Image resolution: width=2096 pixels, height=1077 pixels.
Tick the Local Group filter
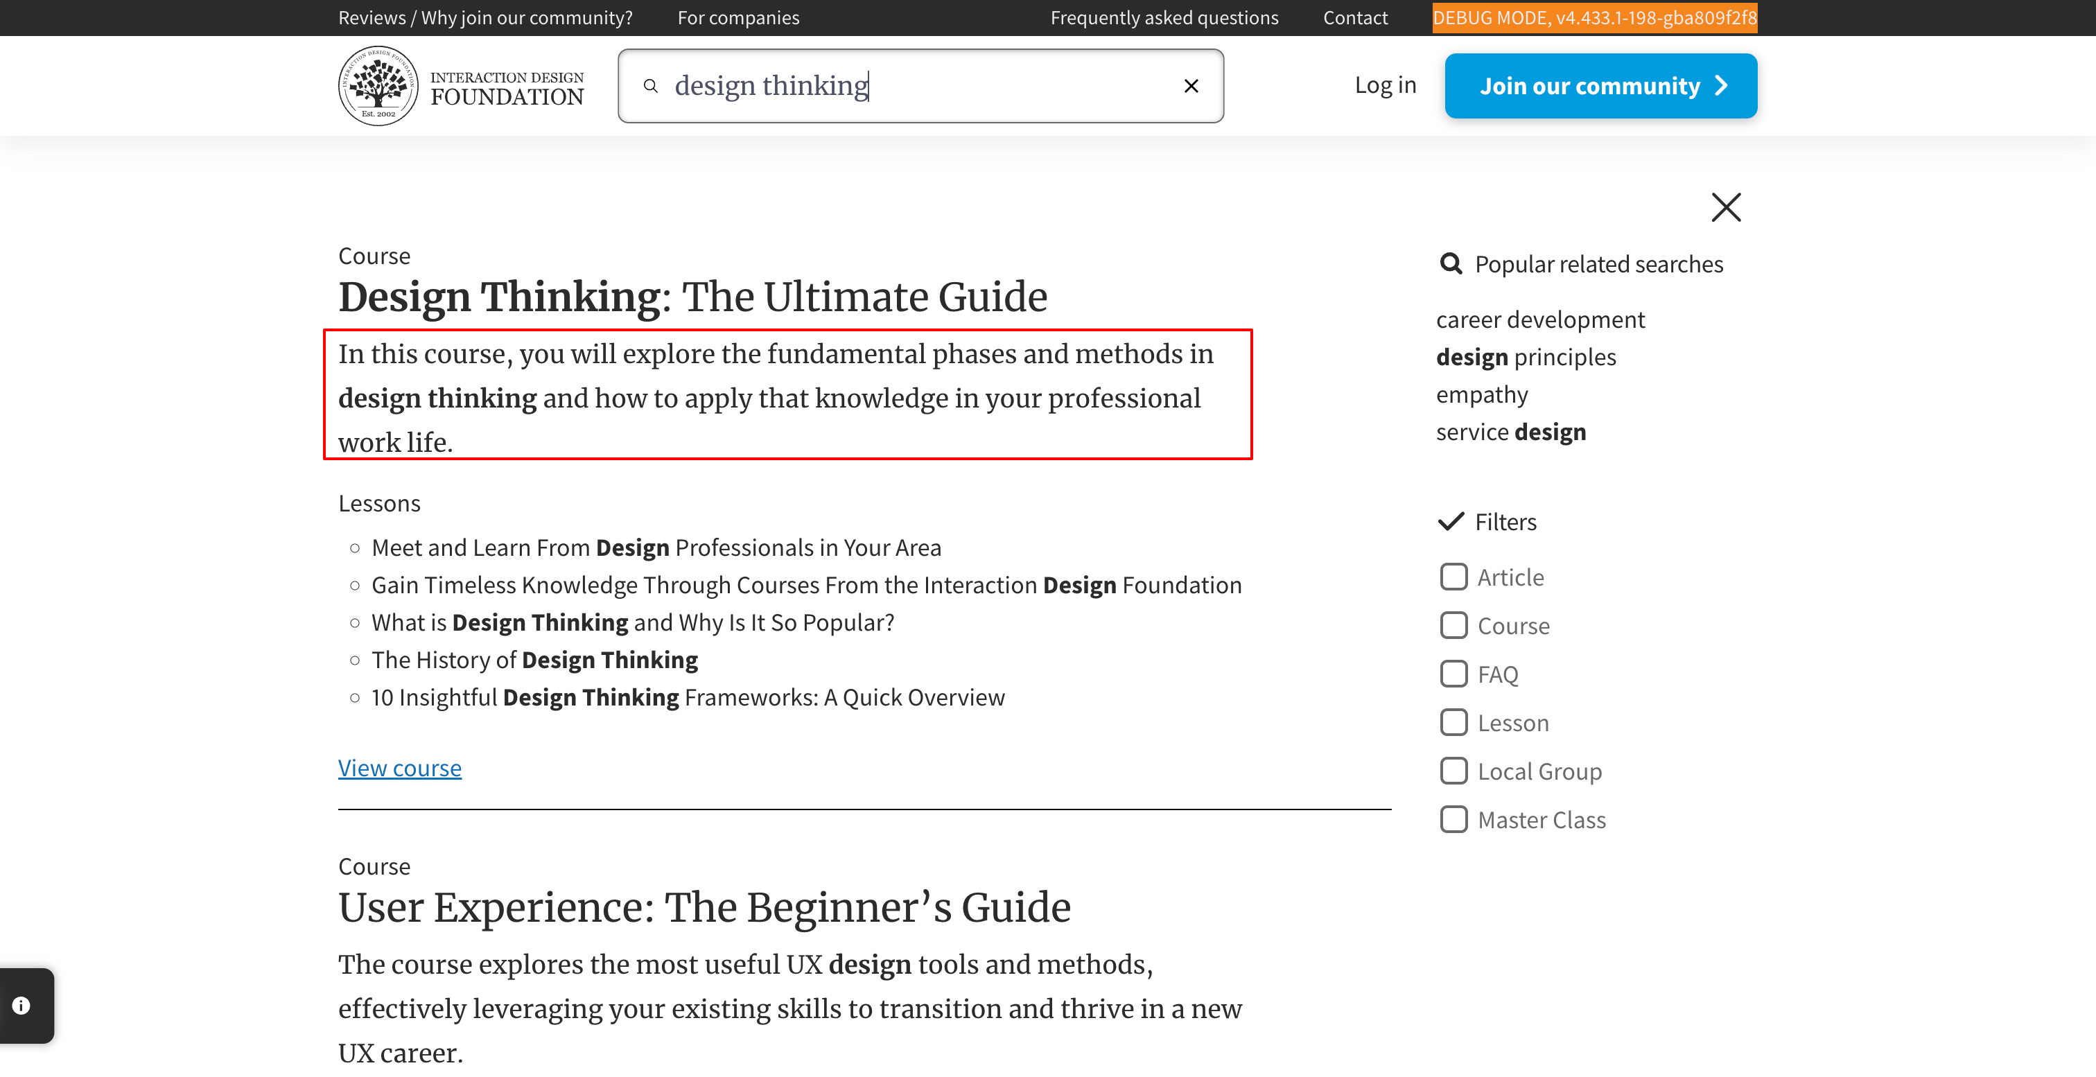(x=1453, y=771)
